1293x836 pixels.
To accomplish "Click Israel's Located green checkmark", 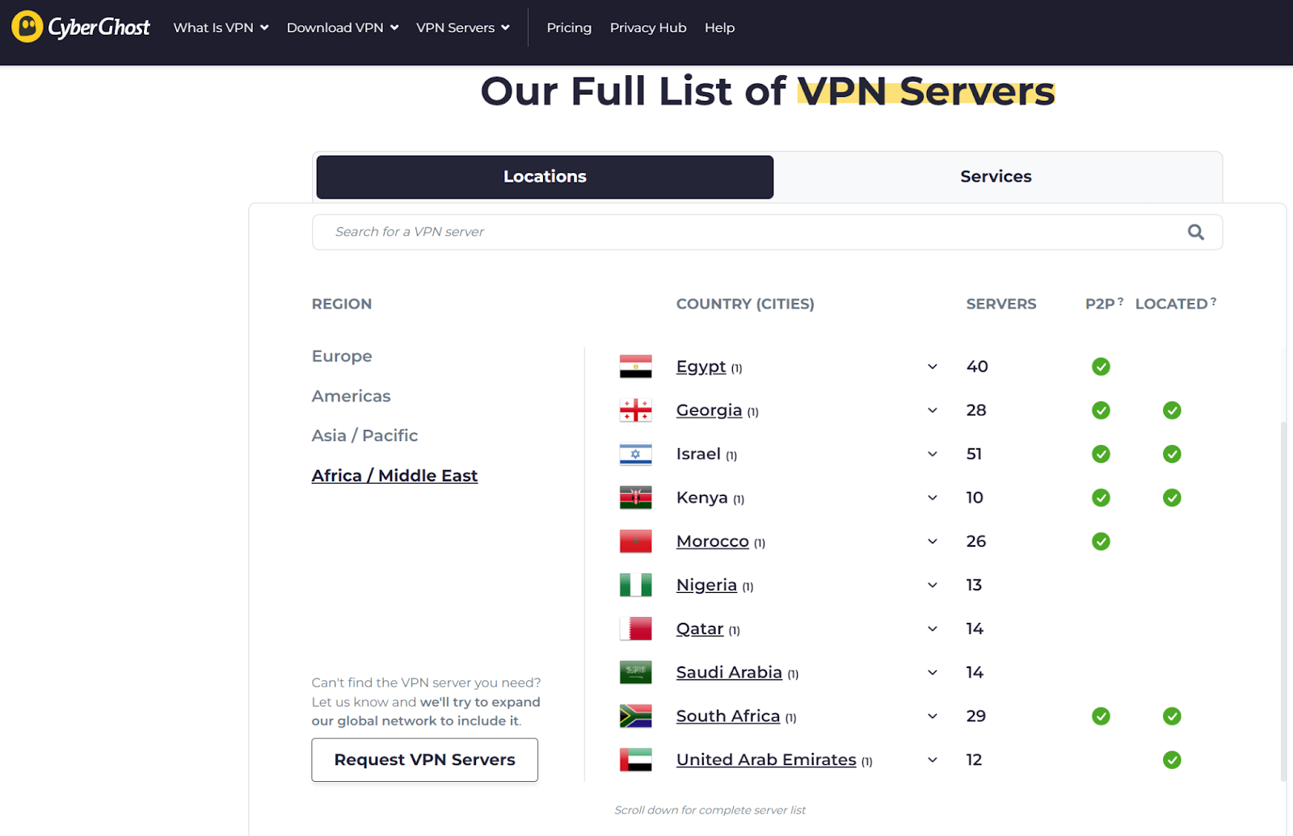I will click(x=1172, y=454).
